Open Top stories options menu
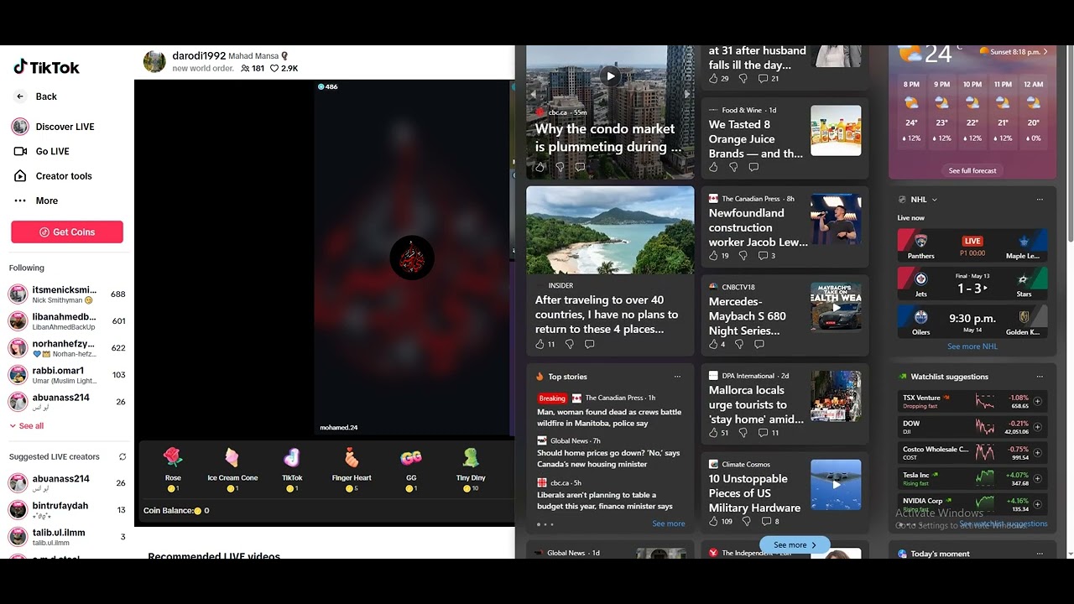Image resolution: width=1074 pixels, height=604 pixels. 677,377
